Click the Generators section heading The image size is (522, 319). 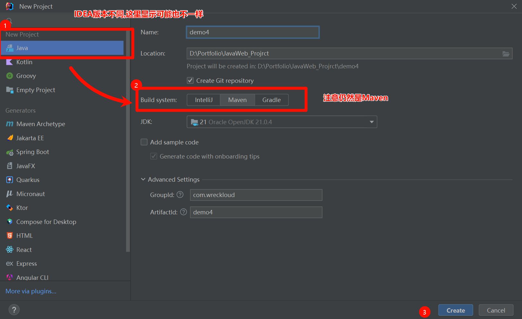tap(21, 110)
